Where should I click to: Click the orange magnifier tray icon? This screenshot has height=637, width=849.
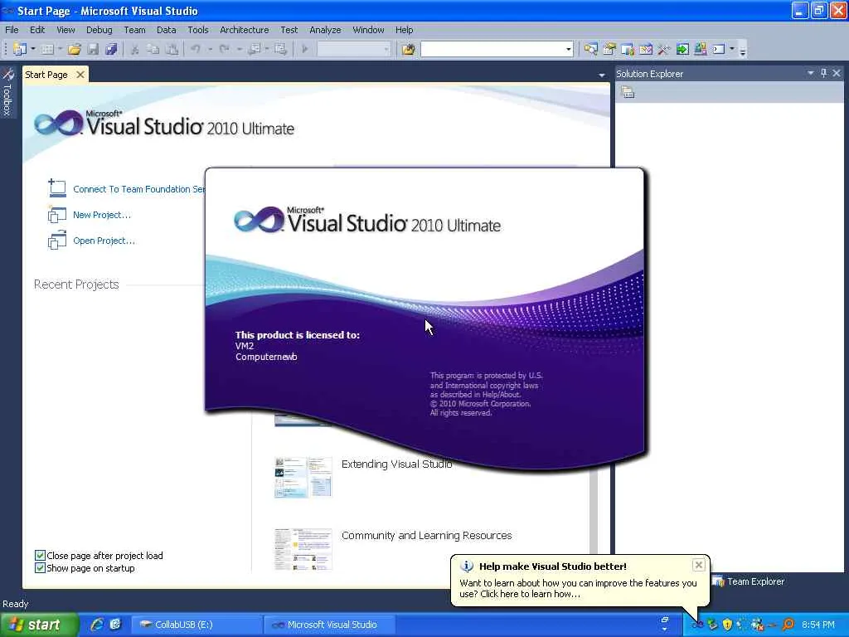[x=788, y=625]
